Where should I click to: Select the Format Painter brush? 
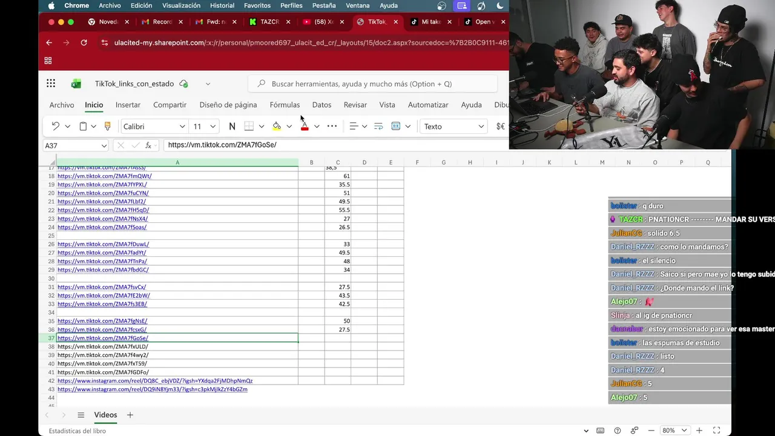(108, 126)
